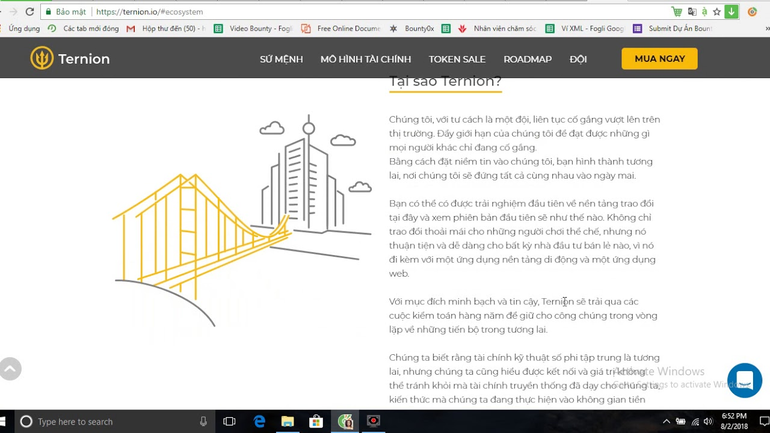Viewport: 770px width, 433px height.
Task: Open the chat support bubble widget
Action: [x=745, y=380]
